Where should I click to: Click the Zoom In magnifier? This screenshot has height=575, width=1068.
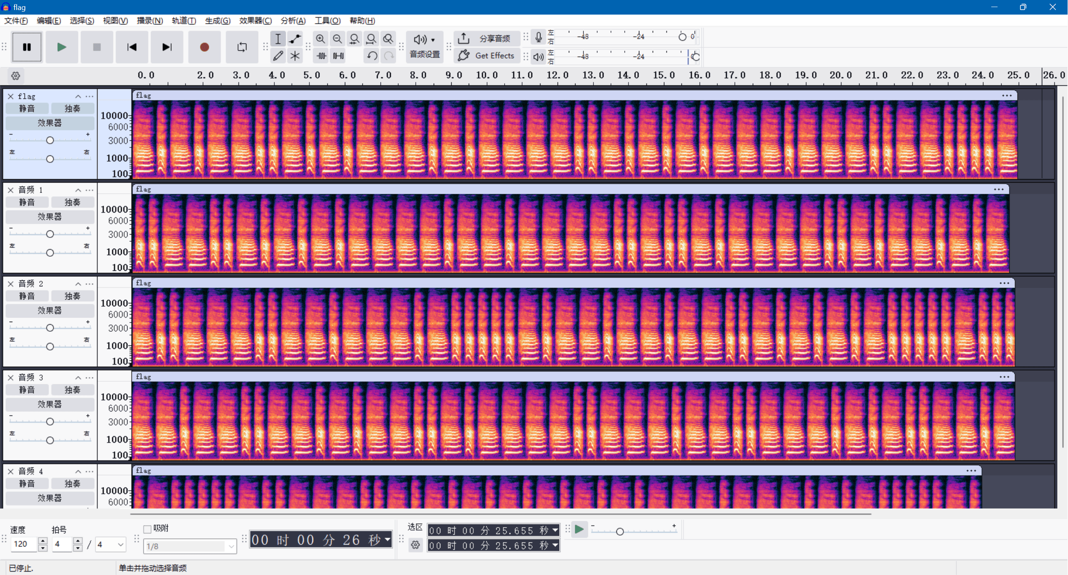pos(320,39)
